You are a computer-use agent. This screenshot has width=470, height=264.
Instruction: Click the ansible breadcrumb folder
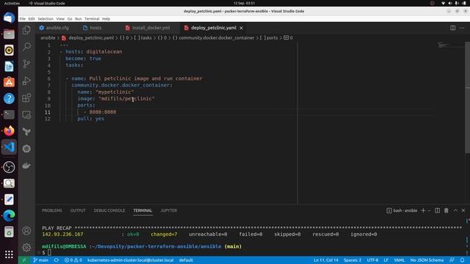[48, 37]
